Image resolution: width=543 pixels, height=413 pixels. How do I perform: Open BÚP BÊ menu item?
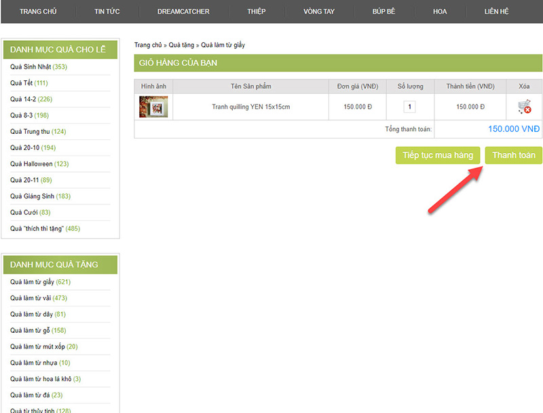point(383,12)
